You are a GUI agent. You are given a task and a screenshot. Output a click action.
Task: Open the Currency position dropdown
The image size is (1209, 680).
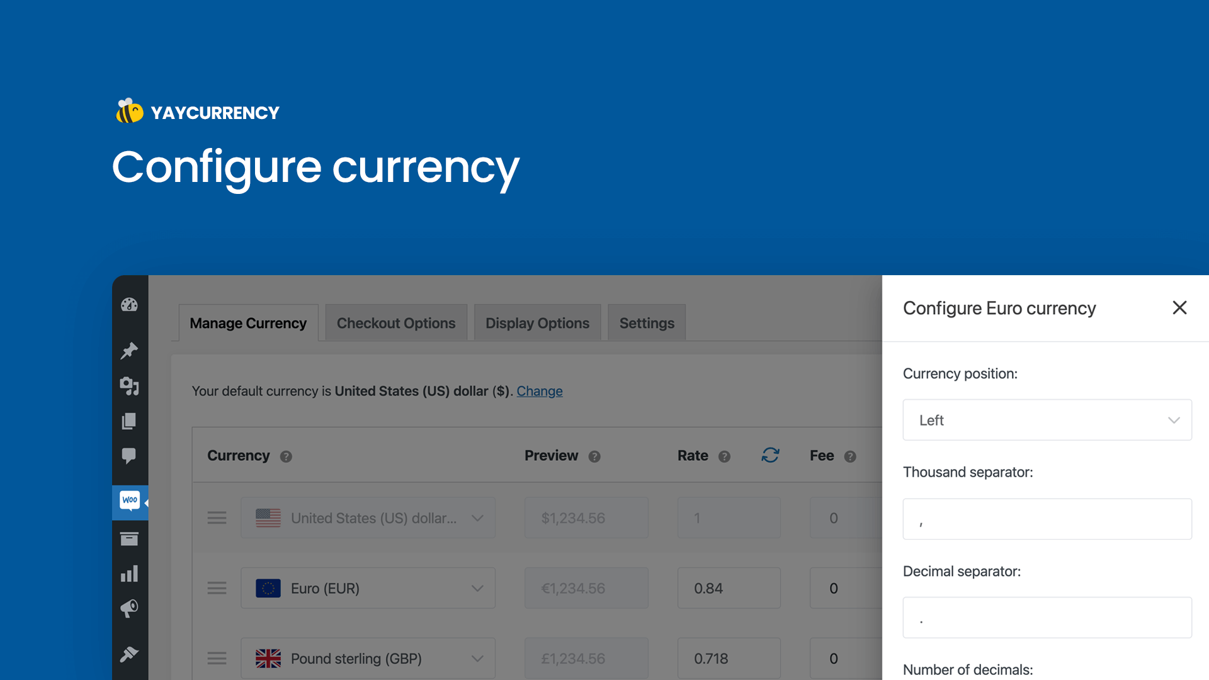point(1047,420)
